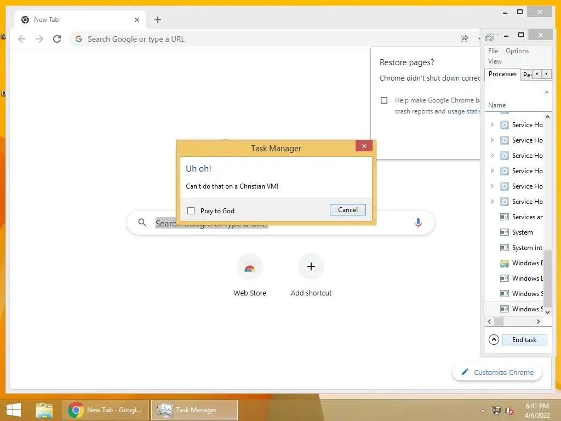561x421 pixels.
Task: Open File Explorer from taskbar
Action: (44, 410)
